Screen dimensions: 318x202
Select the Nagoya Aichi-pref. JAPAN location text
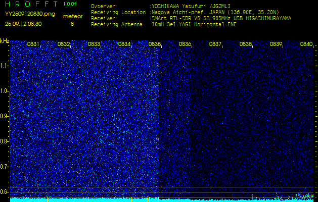coord(215,12)
